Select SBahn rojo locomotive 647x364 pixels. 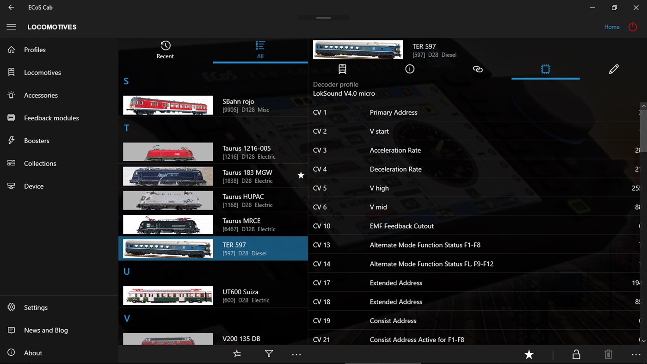(x=213, y=105)
